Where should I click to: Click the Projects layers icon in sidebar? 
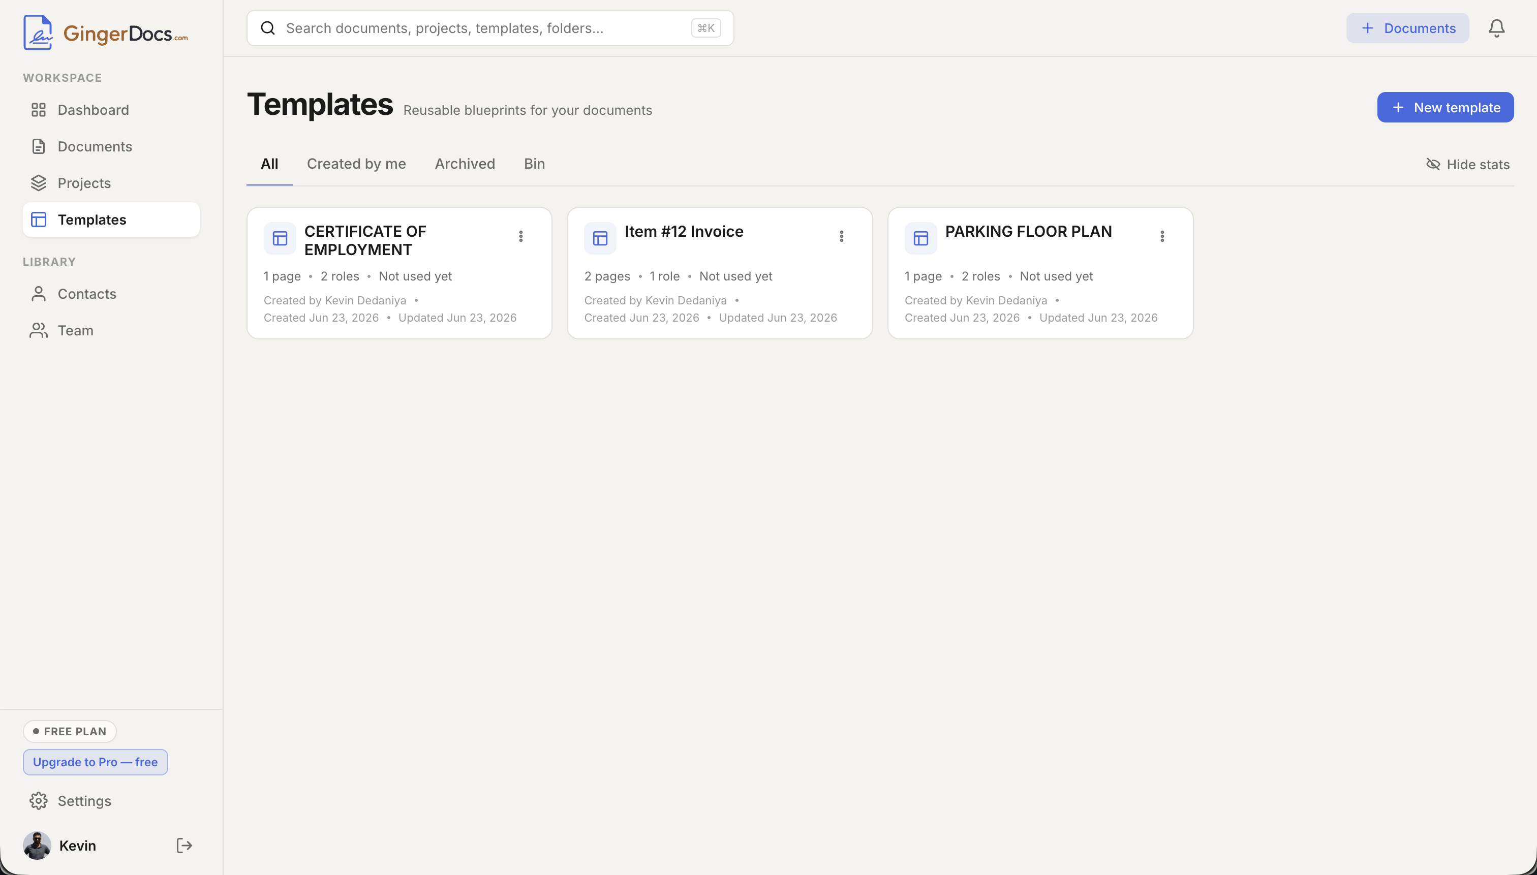(x=39, y=183)
